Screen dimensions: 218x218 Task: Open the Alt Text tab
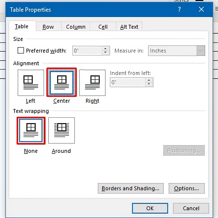coord(129,27)
